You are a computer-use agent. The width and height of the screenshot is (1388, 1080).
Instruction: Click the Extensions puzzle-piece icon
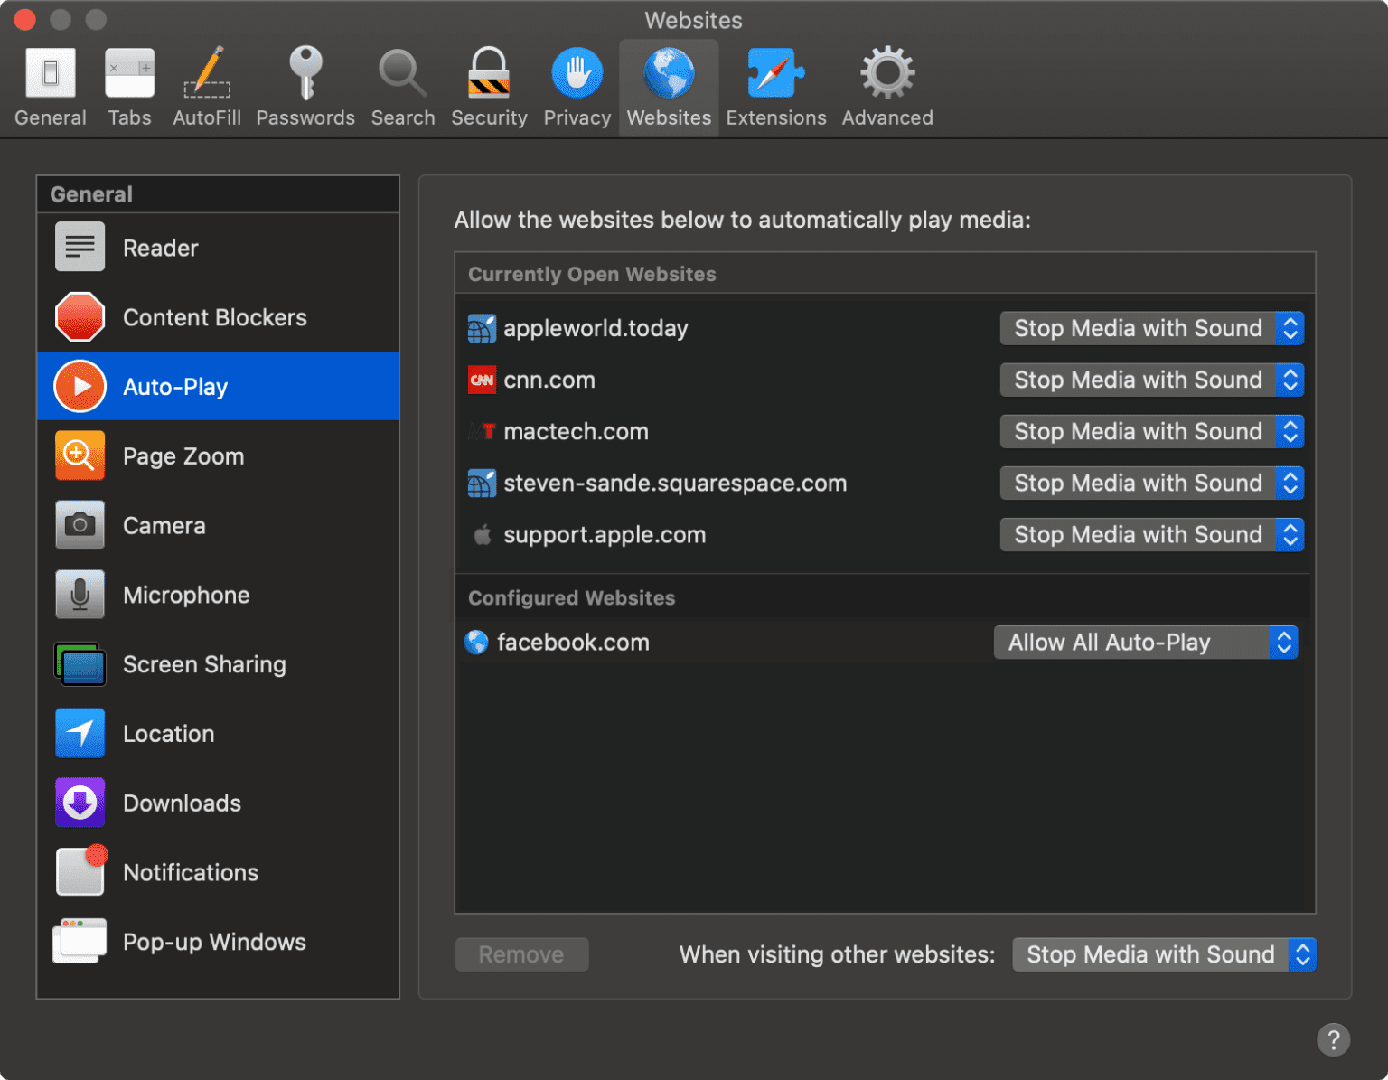(x=774, y=86)
